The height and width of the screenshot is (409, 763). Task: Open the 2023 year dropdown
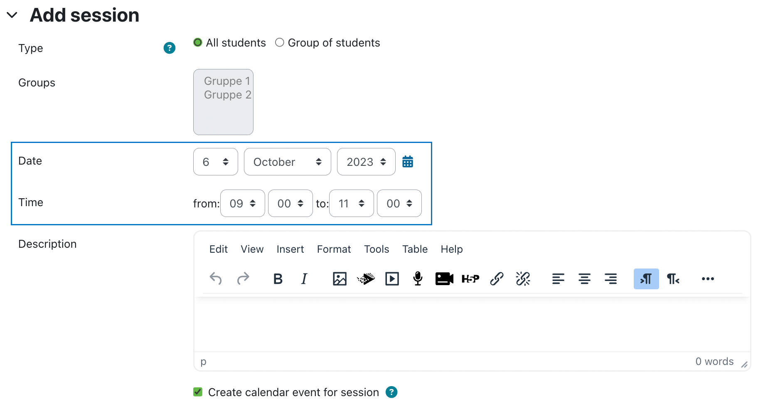click(366, 162)
